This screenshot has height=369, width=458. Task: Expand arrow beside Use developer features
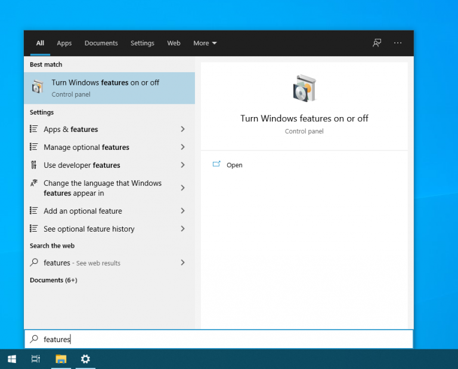pyautogui.click(x=182, y=165)
